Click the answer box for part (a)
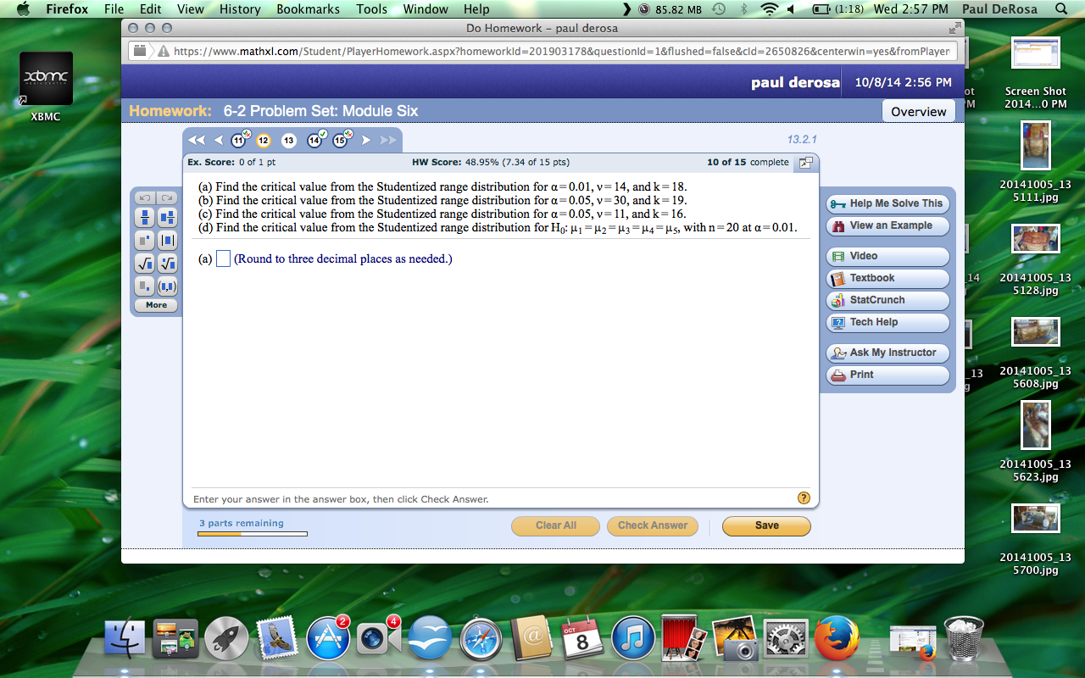The height and width of the screenshot is (678, 1085). (x=223, y=258)
